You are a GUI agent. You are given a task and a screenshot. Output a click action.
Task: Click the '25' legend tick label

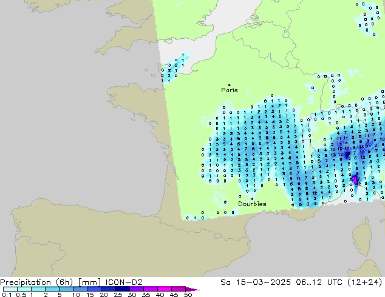tap(118, 295)
